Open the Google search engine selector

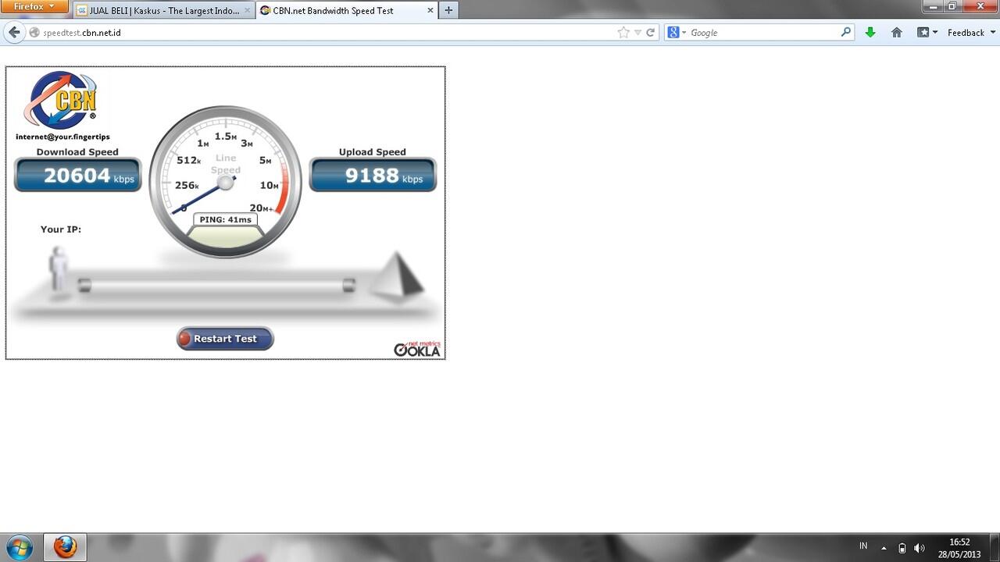[677, 33]
